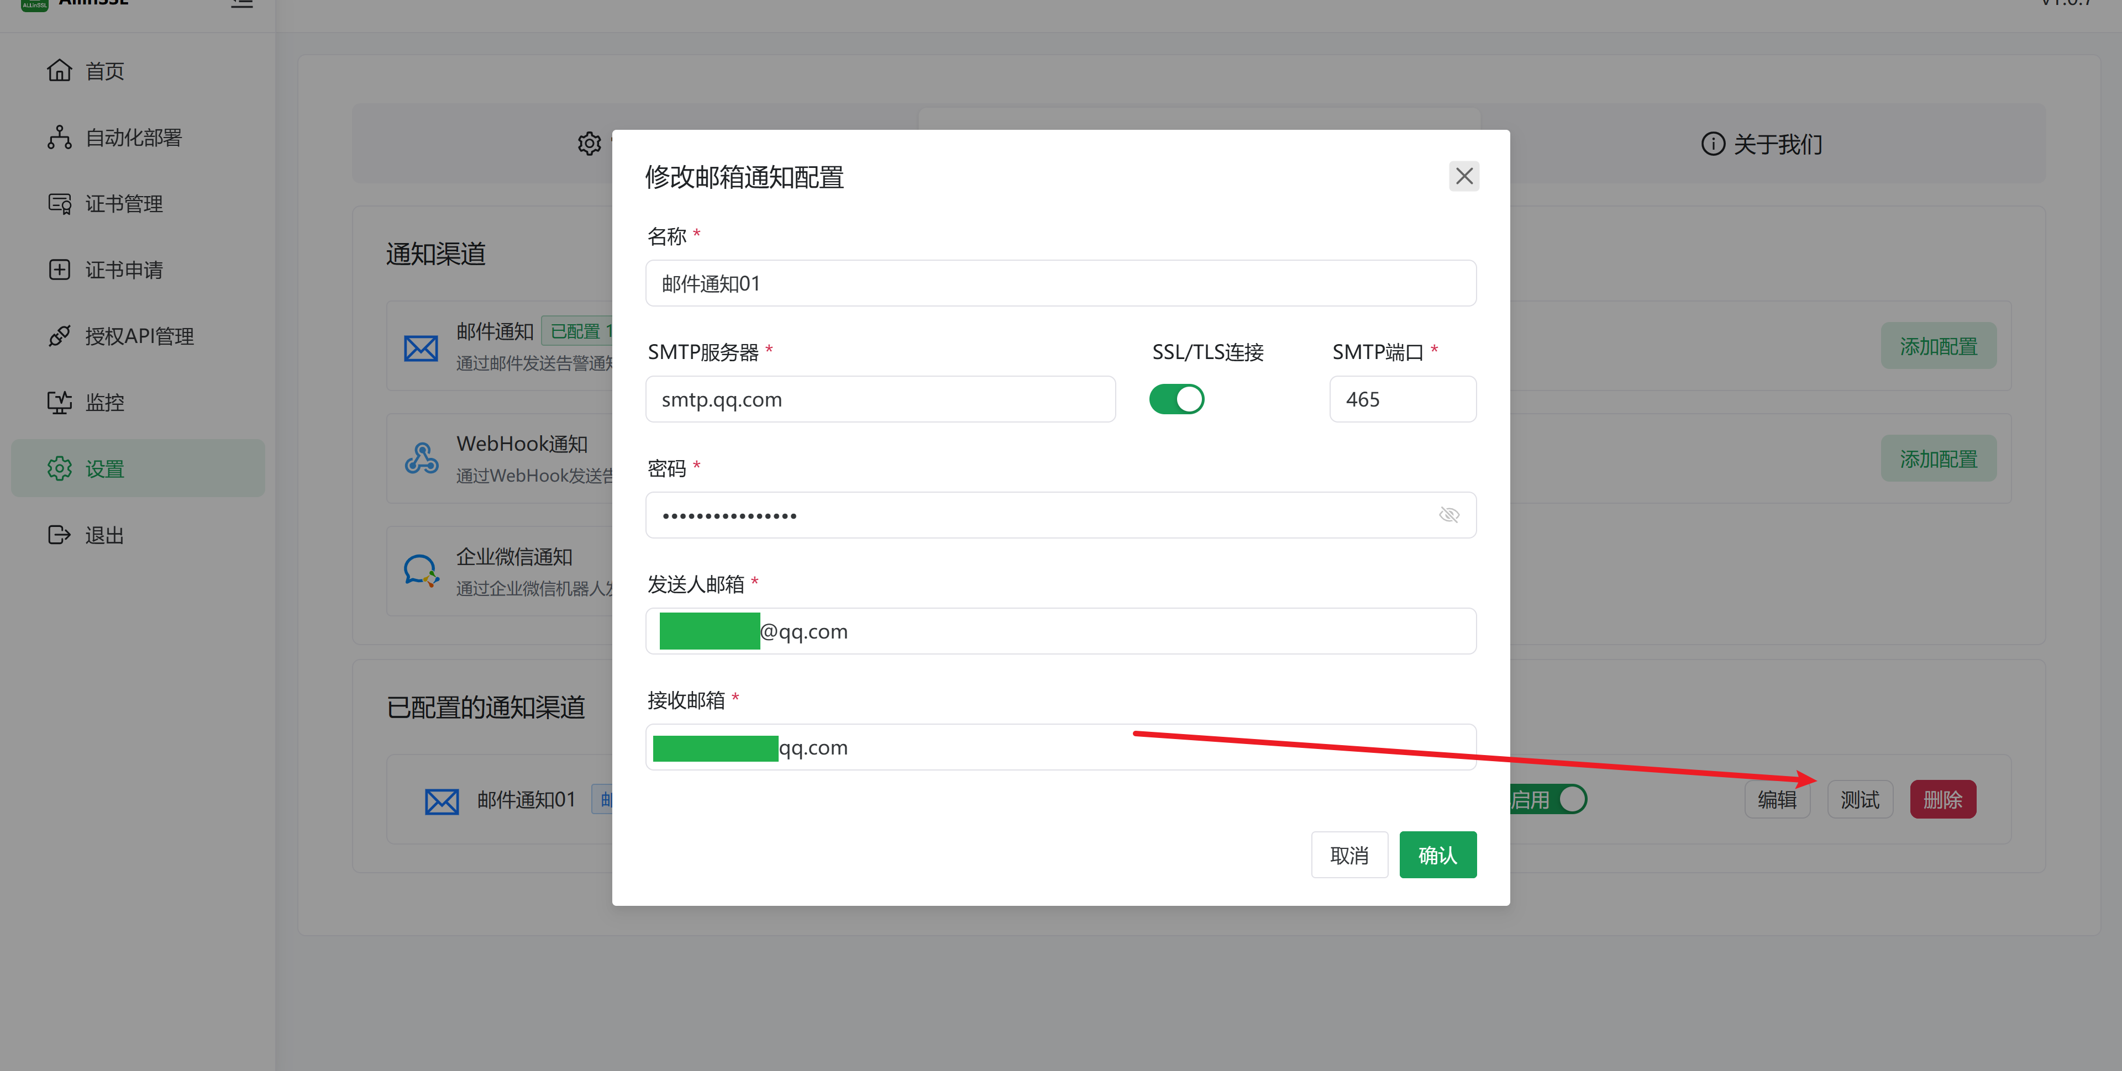
Task: Click the monitoring screen icon
Action: [x=59, y=403]
